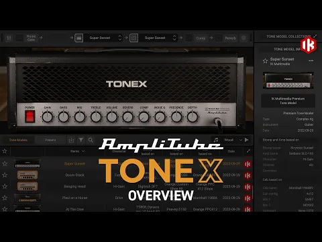
Task: Click the IK badge on Pfied on a Horse row
Action: click(x=248, y=198)
